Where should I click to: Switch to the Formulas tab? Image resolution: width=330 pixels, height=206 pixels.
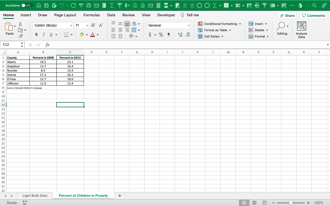tap(92, 15)
